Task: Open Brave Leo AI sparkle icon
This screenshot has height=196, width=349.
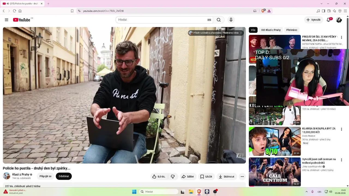Action: (335, 11)
